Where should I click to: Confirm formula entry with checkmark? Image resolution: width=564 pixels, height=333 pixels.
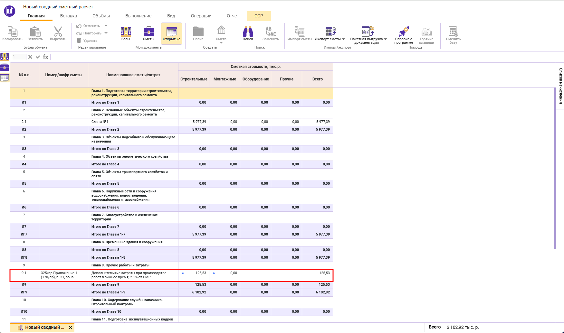click(x=38, y=57)
